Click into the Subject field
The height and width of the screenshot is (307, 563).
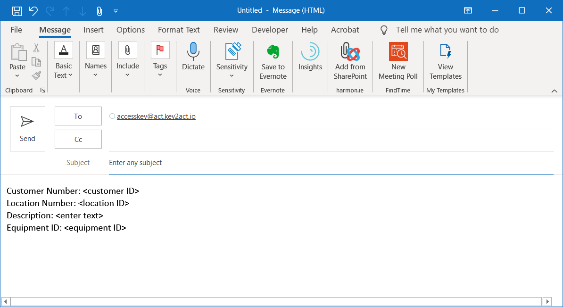pos(330,163)
